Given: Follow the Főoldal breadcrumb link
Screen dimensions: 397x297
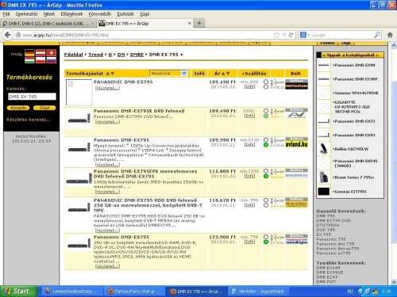Looking at the screenshot, I should [74, 55].
